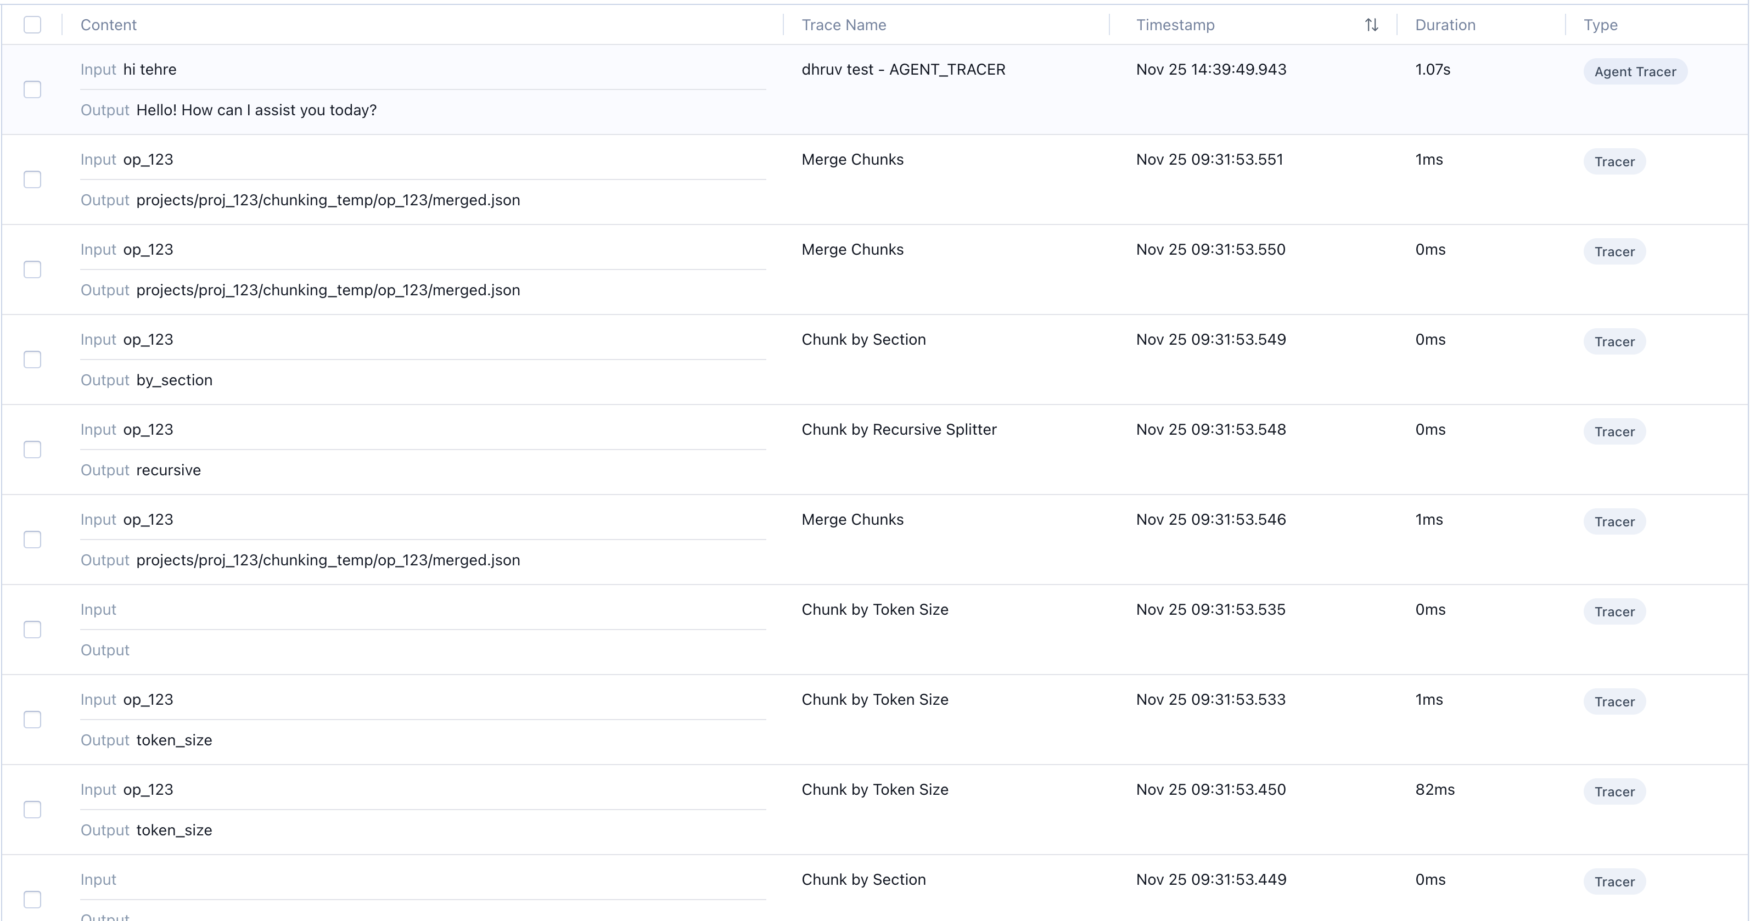
Task: Click the 'recursive' output value
Action: pos(169,470)
